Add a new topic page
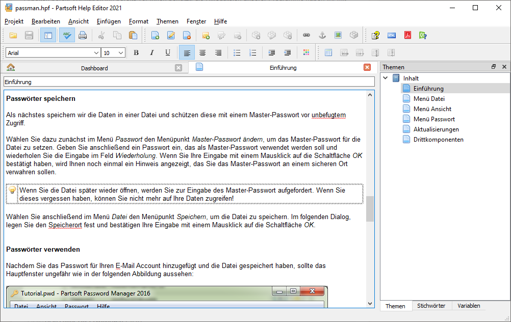This screenshot has width=511, height=322. [x=155, y=35]
